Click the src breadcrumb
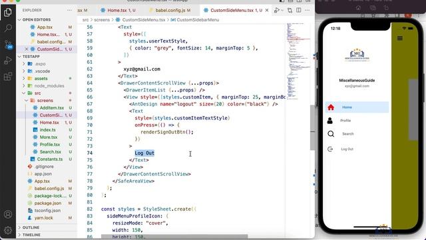 [x=85, y=20]
